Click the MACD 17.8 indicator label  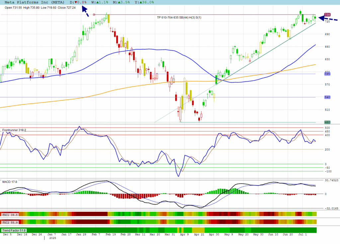(x=10, y=182)
